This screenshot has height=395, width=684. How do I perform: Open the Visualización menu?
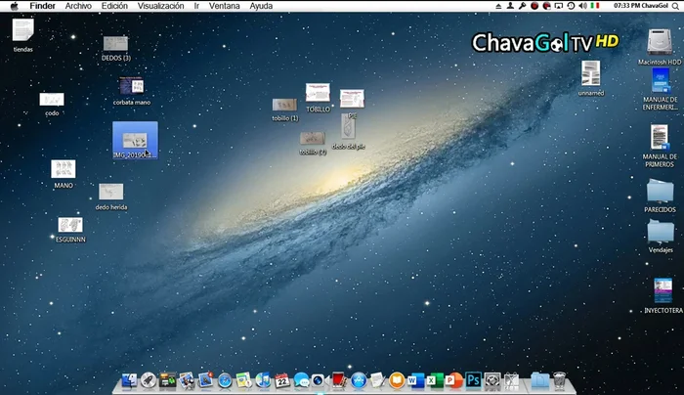[160, 6]
